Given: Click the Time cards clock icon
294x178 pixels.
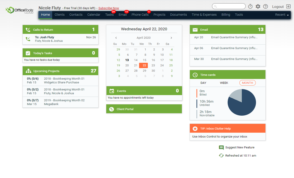Looking at the screenshot, I should [x=195, y=75].
